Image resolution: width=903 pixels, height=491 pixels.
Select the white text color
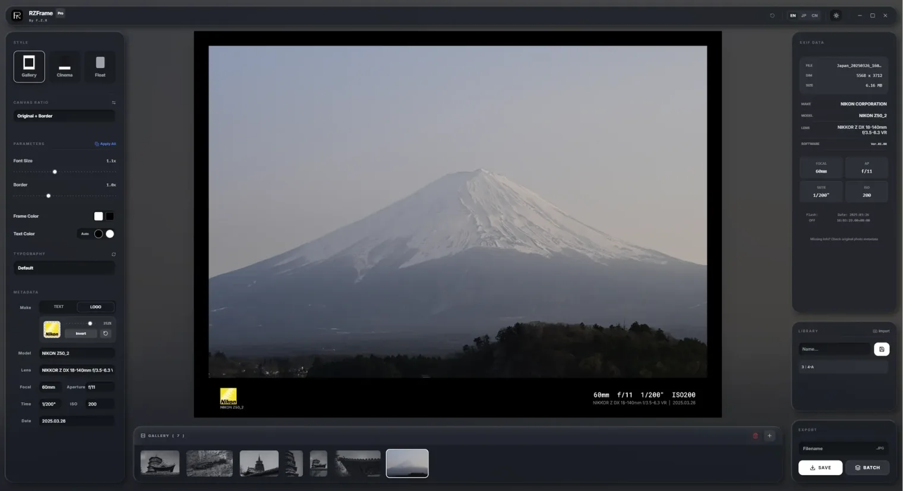[110, 234]
